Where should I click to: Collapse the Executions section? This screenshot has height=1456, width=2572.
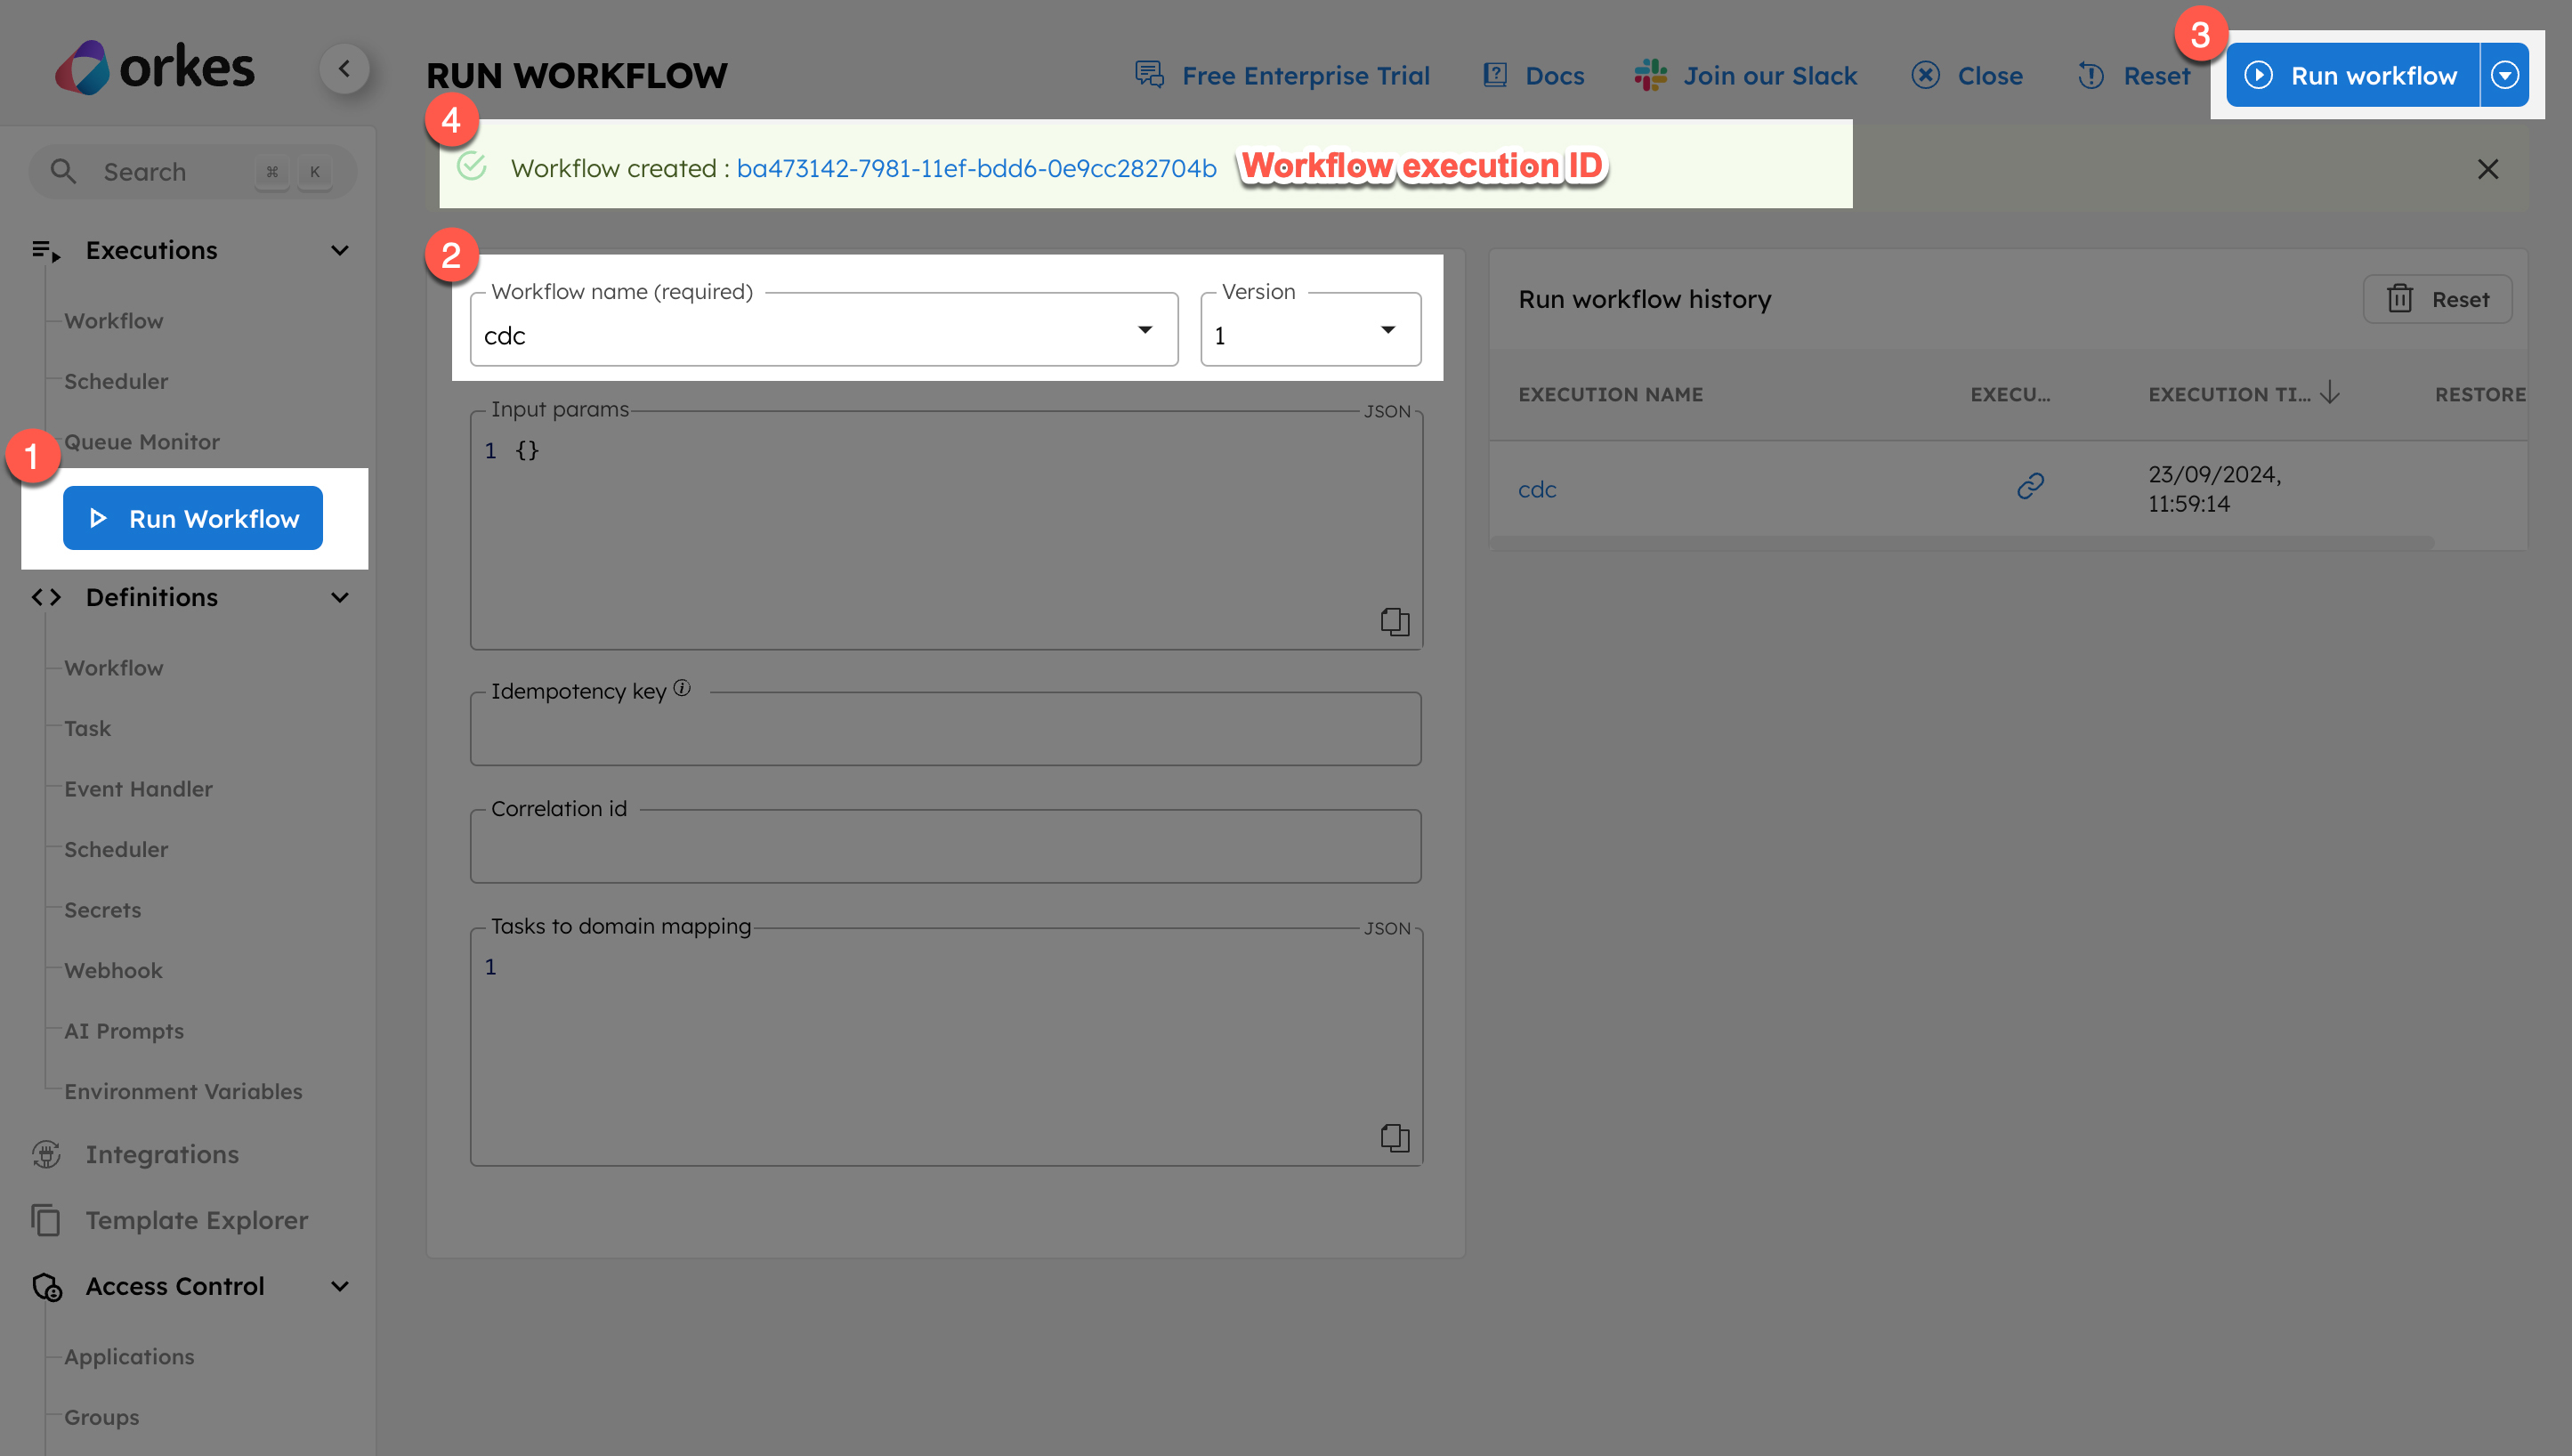click(340, 250)
